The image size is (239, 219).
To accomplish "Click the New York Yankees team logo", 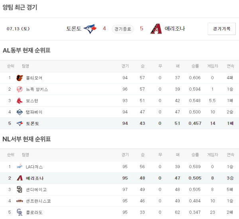I will (20, 89).
